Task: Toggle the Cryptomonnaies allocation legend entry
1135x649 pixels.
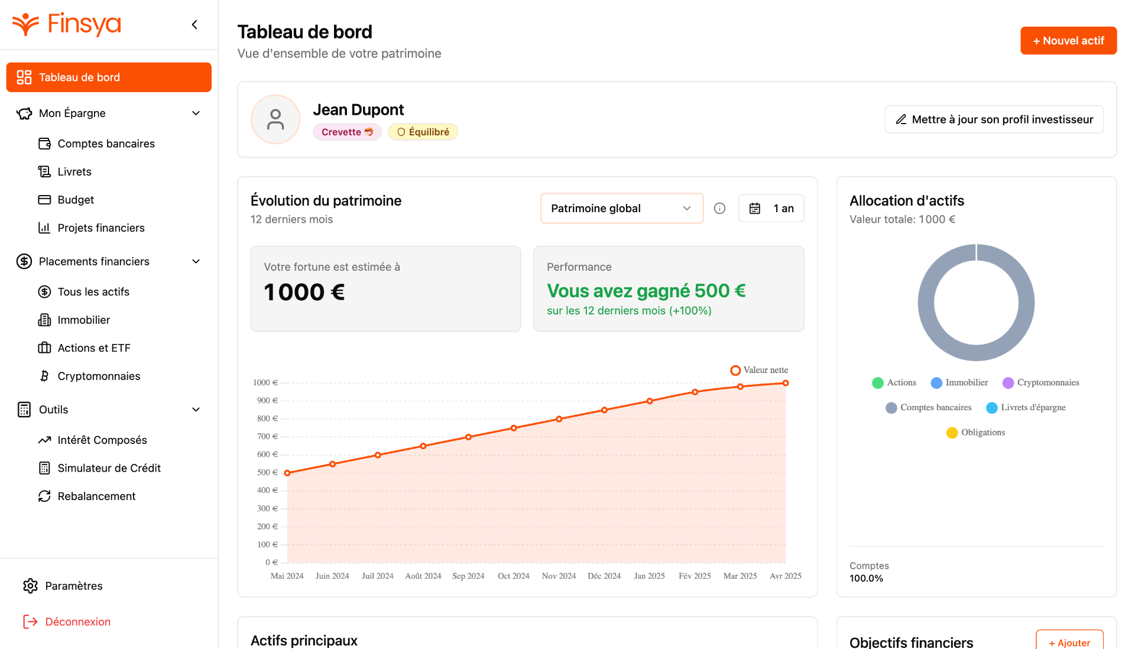Action: 1041,383
